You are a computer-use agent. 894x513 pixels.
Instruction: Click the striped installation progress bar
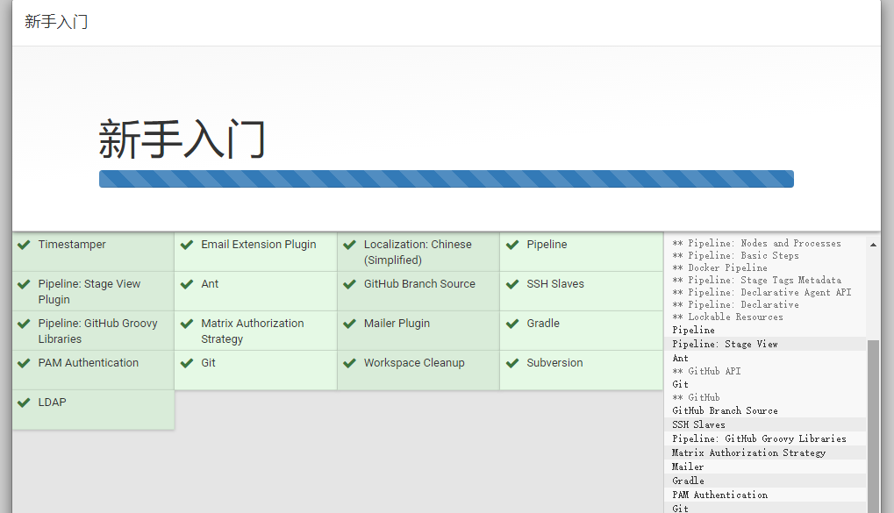(x=447, y=178)
